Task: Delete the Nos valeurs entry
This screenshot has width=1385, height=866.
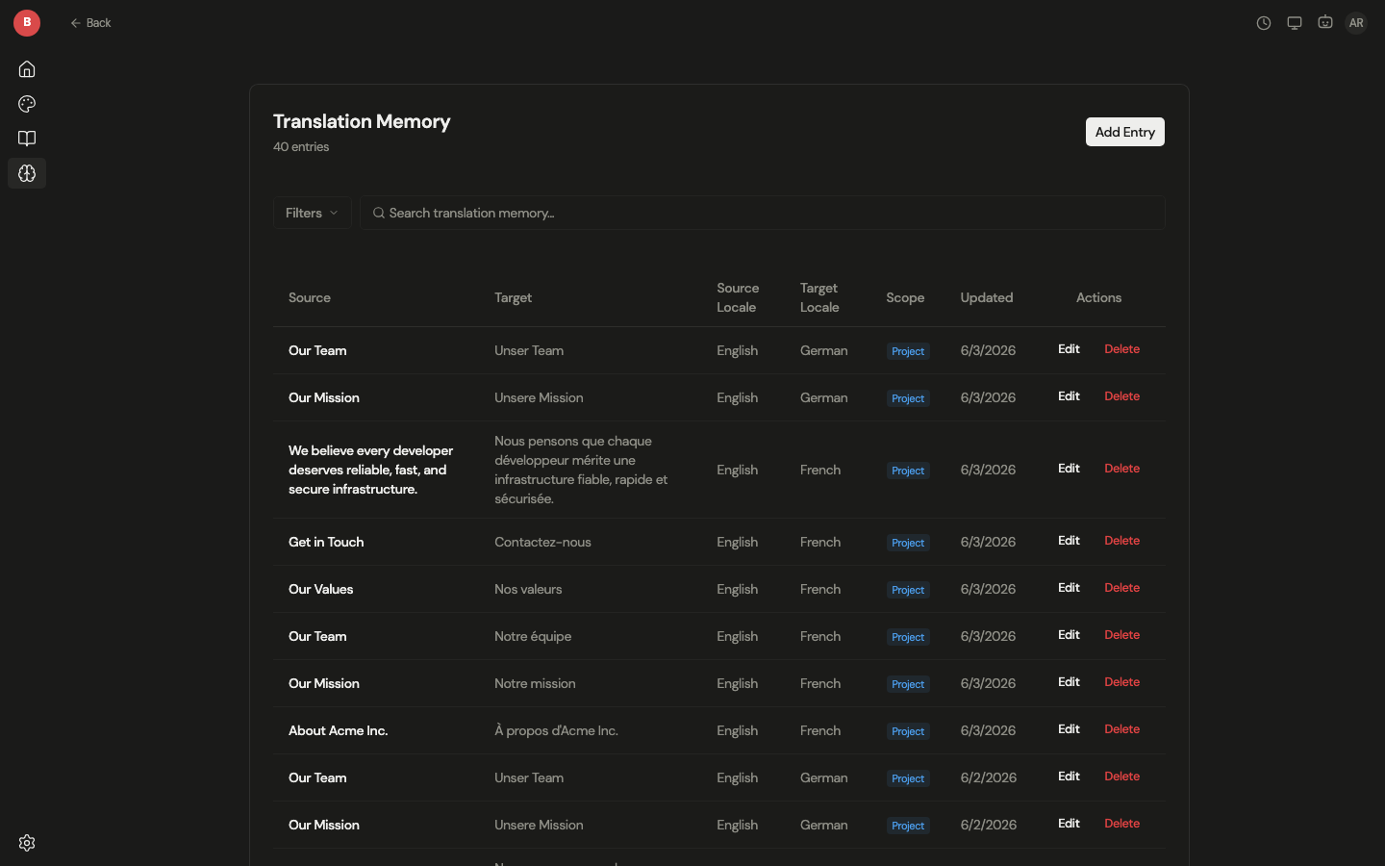Action: coord(1121,588)
